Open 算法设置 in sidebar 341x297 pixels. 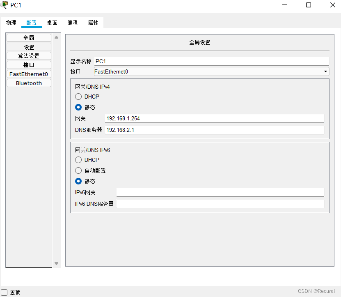tap(29, 56)
